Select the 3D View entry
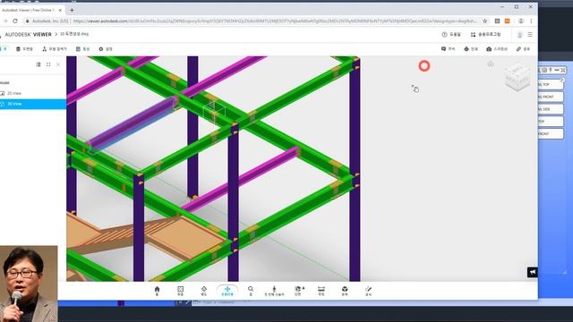The image size is (573, 322). click(33, 104)
